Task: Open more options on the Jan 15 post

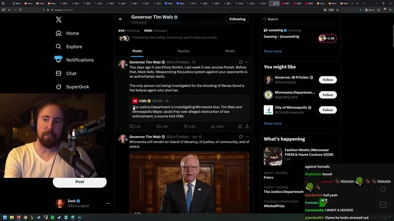Action: 247,137
